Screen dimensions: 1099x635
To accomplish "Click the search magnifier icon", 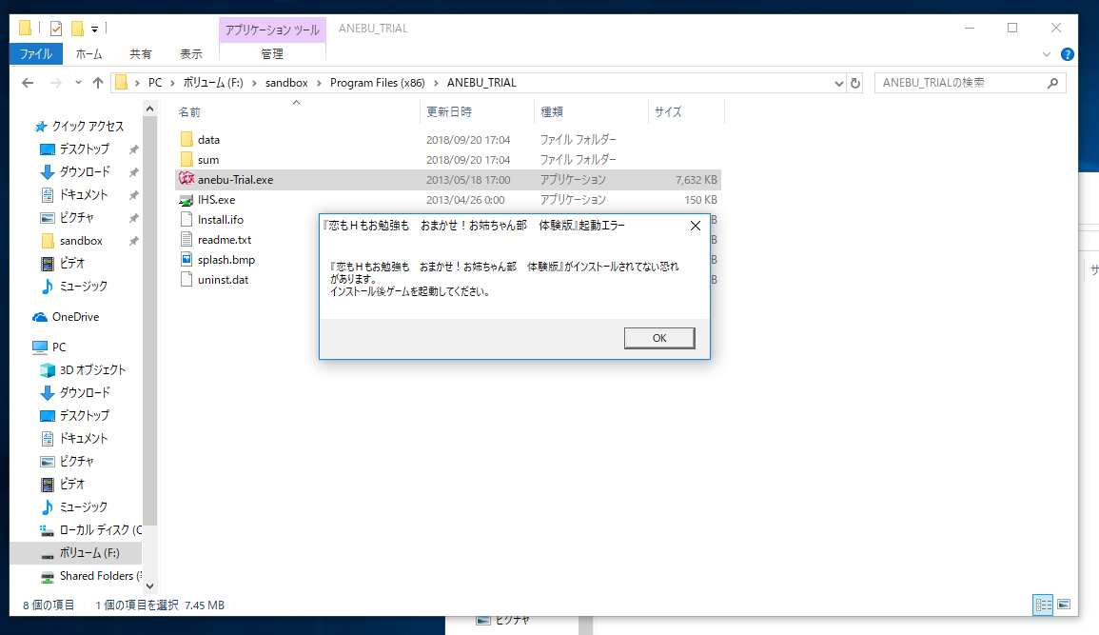I will [1052, 83].
